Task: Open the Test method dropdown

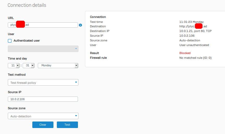Action: 43,82
